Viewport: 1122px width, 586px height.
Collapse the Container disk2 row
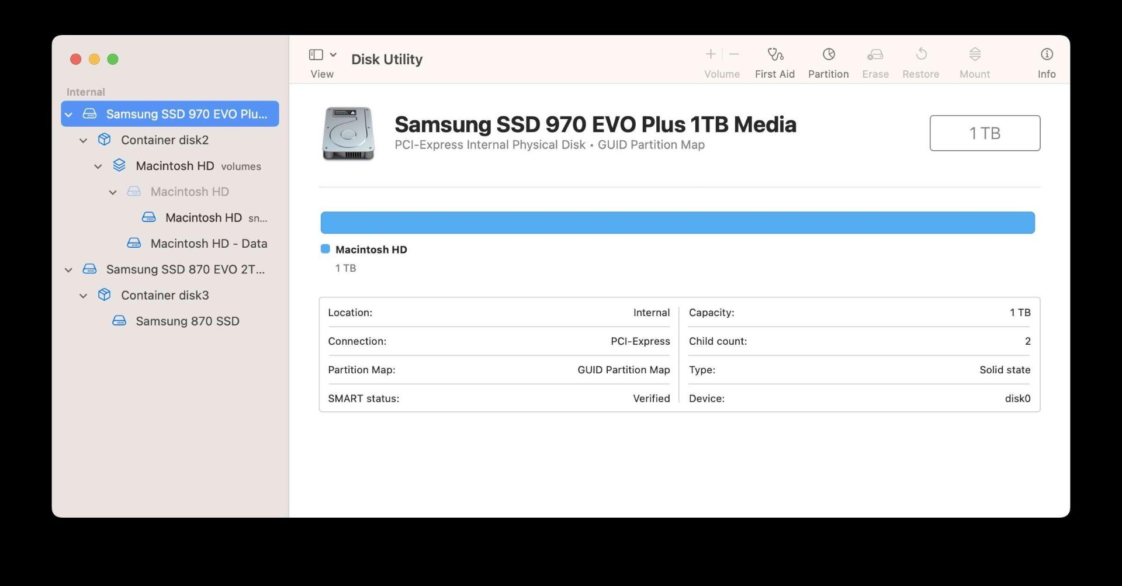(x=84, y=140)
